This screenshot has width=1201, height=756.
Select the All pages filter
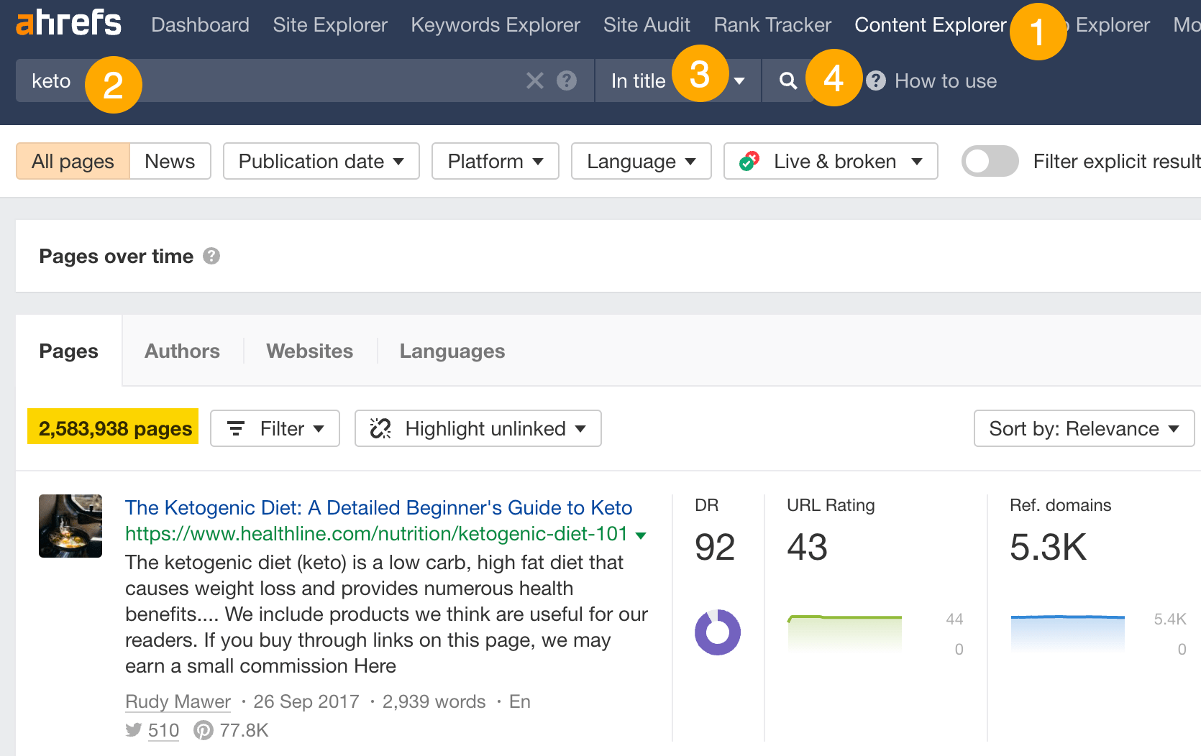72,161
